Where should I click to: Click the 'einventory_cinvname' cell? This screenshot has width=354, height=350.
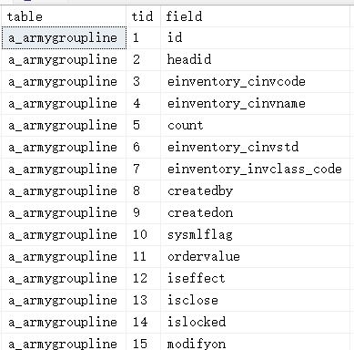tap(255, 104)
